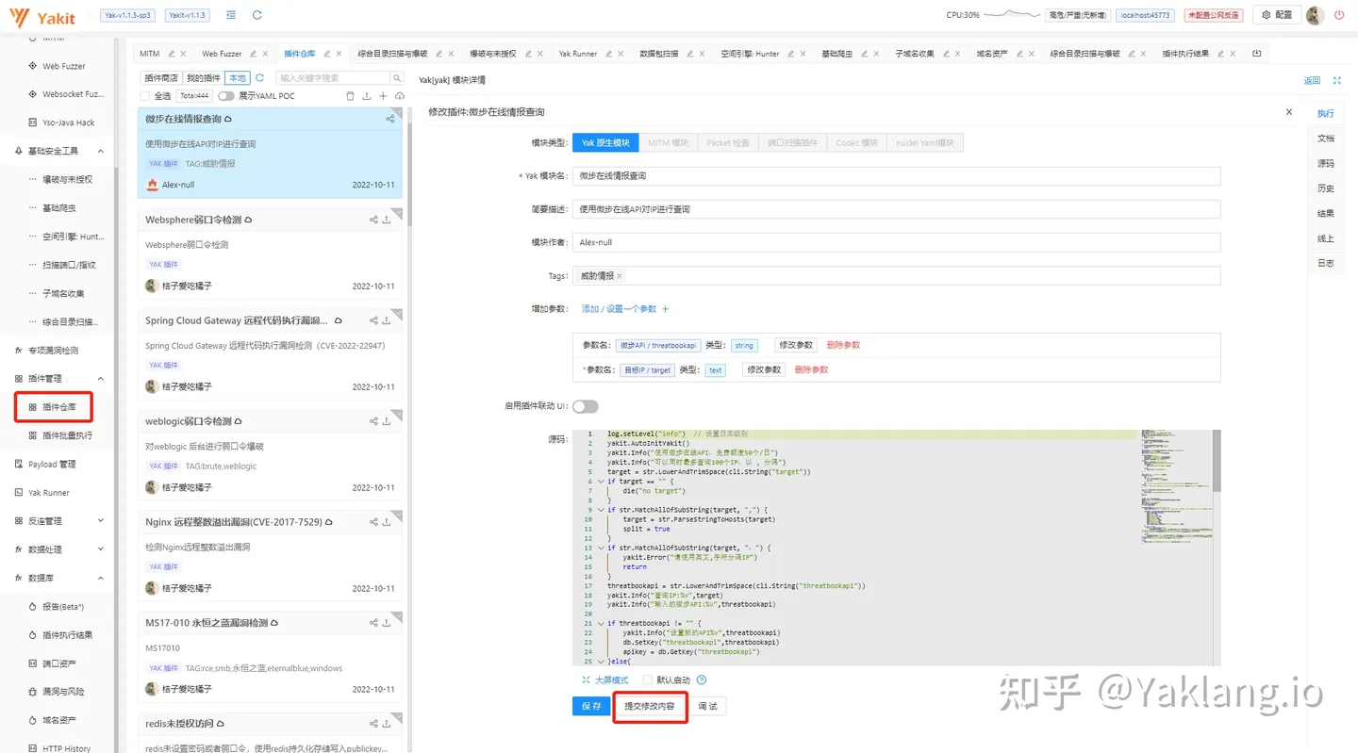Fold code block at line 21
This screenshot has height=753, width=1358.
[601, 624]
